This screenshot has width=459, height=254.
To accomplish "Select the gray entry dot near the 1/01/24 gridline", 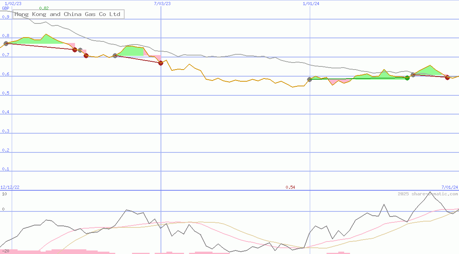I will [x=309, y=79].
